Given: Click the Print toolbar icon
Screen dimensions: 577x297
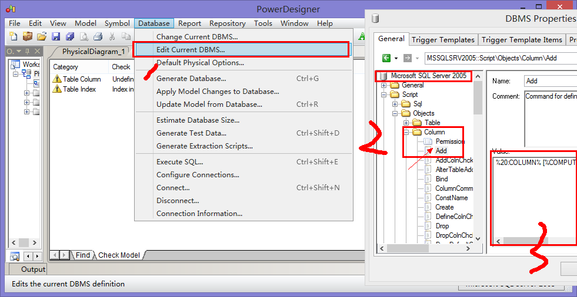Looking at the screenshot, I should (98, 36).
